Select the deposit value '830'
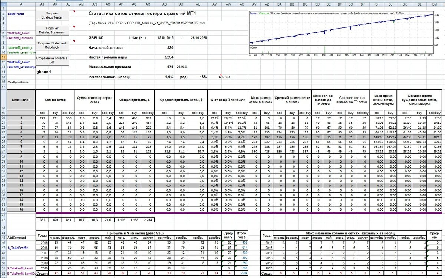445x278 pixels. tap(170, 47)
